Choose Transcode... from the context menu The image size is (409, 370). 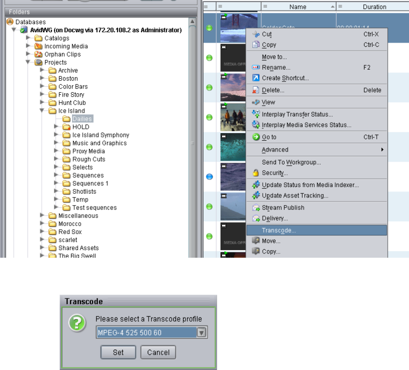(316, 230)
